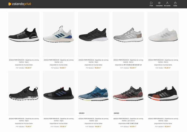
Task: Open the grey knit Pureboost shoe image
Action: point(128,35)
